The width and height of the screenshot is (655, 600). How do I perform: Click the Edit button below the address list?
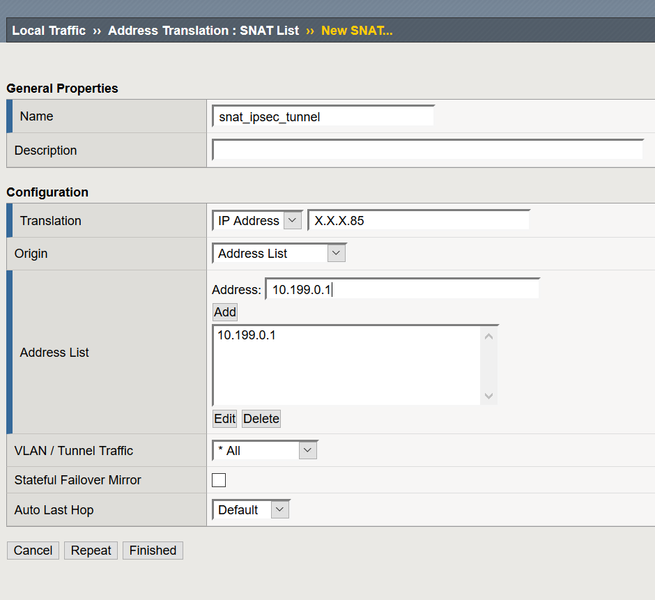224,418
